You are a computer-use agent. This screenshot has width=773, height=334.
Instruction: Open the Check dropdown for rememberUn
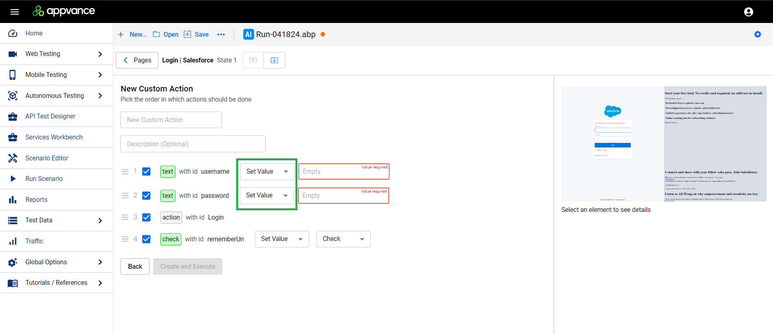pos(343,239)
